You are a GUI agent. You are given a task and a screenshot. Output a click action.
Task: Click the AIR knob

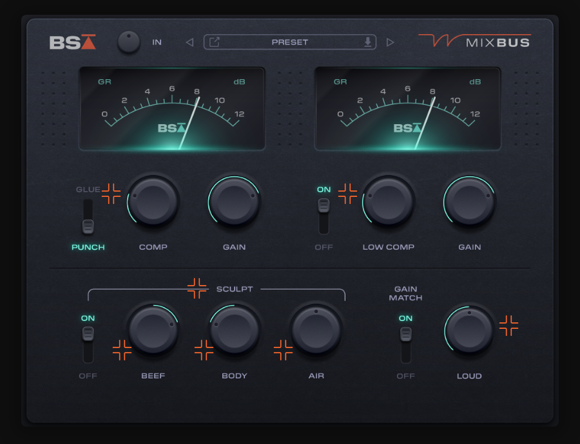(316, 330)
